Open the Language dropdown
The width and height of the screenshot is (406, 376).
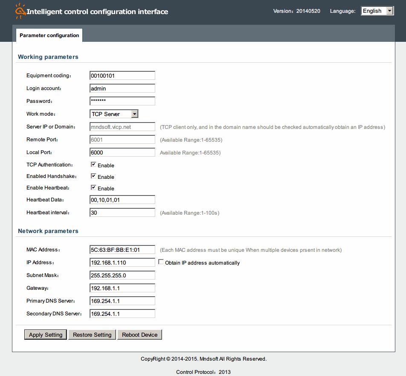377,11
